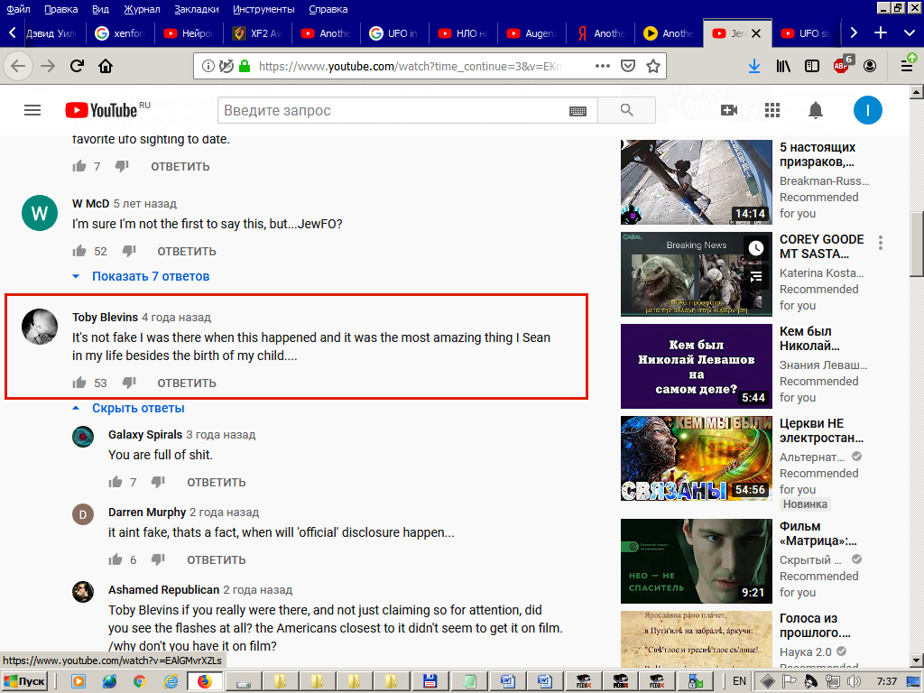Open Firefox downloads panel

753,66
